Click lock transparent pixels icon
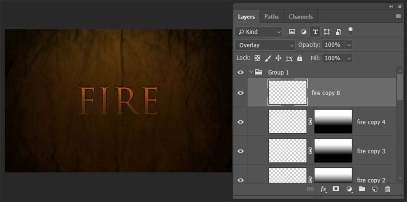The height and width of the screenshot is (202, 407). (x=257, y=59)
